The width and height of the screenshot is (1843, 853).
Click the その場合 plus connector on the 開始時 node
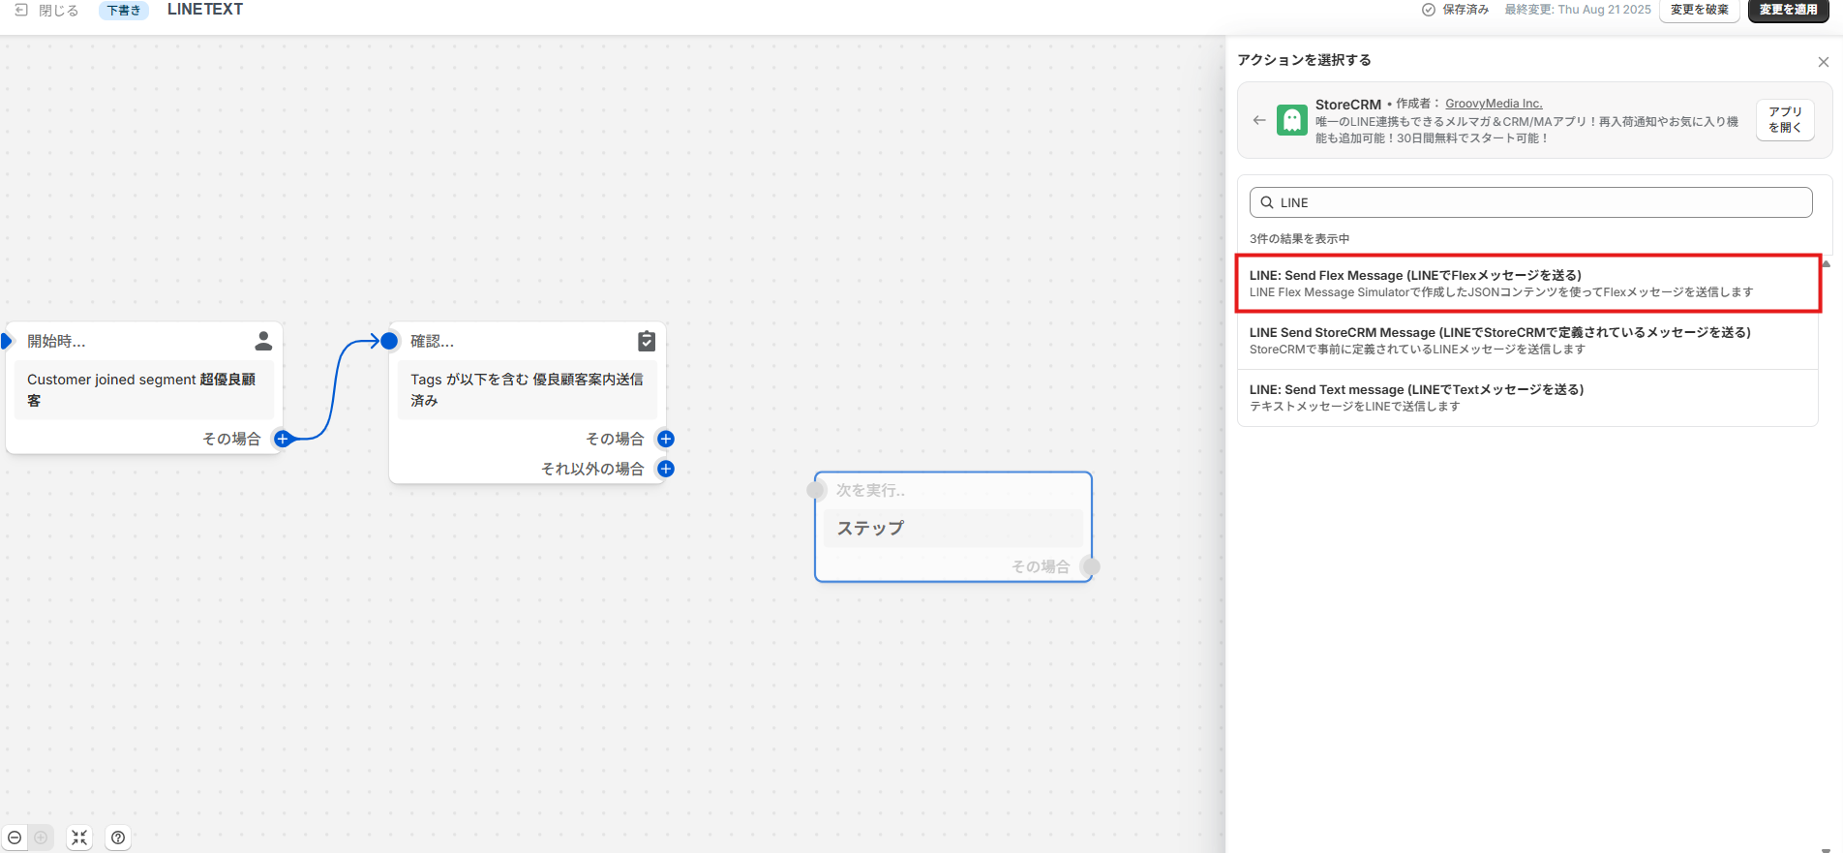283,439
